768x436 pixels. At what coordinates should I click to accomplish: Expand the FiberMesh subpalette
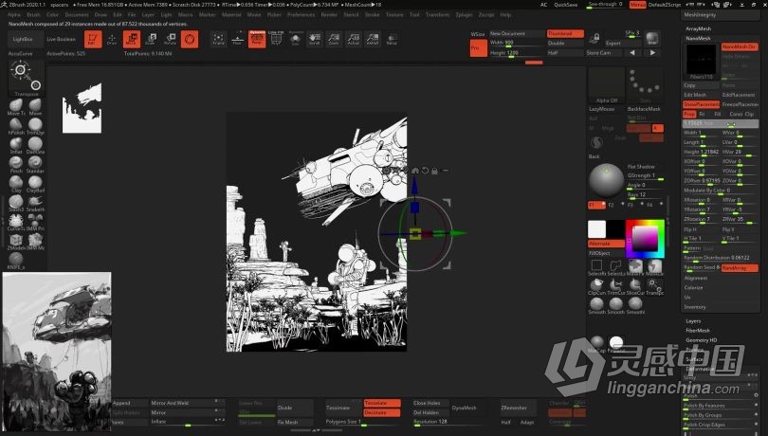pos(698,331)
